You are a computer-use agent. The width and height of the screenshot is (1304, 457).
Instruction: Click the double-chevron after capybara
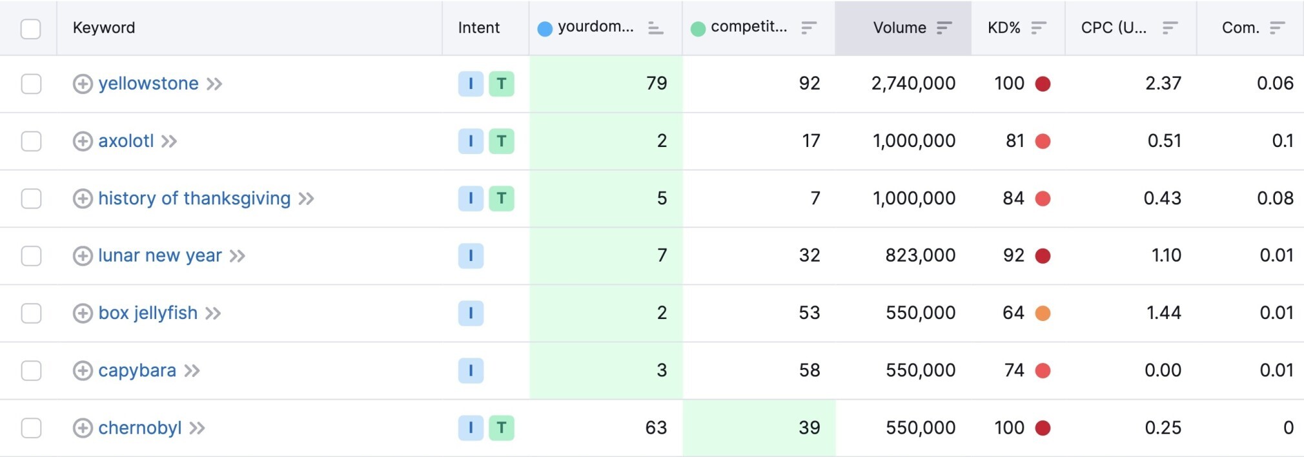pos(192,371)
